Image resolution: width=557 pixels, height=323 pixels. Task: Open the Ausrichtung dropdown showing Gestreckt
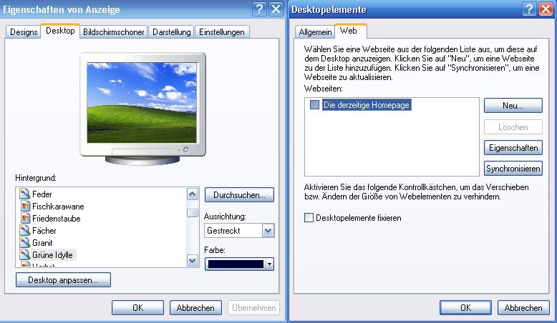268,231
